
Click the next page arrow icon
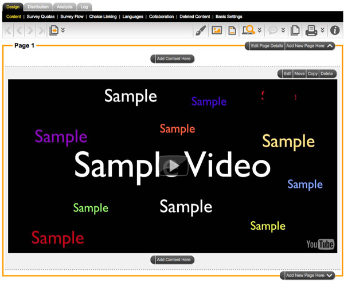point(30,30)
